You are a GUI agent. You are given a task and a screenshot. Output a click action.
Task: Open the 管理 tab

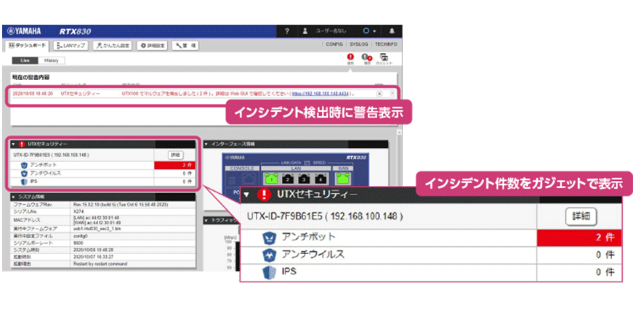coord(185,46)
